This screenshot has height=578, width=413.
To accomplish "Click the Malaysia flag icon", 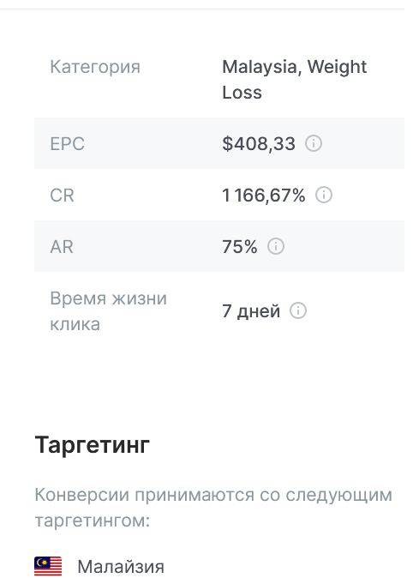I will 48,566.
